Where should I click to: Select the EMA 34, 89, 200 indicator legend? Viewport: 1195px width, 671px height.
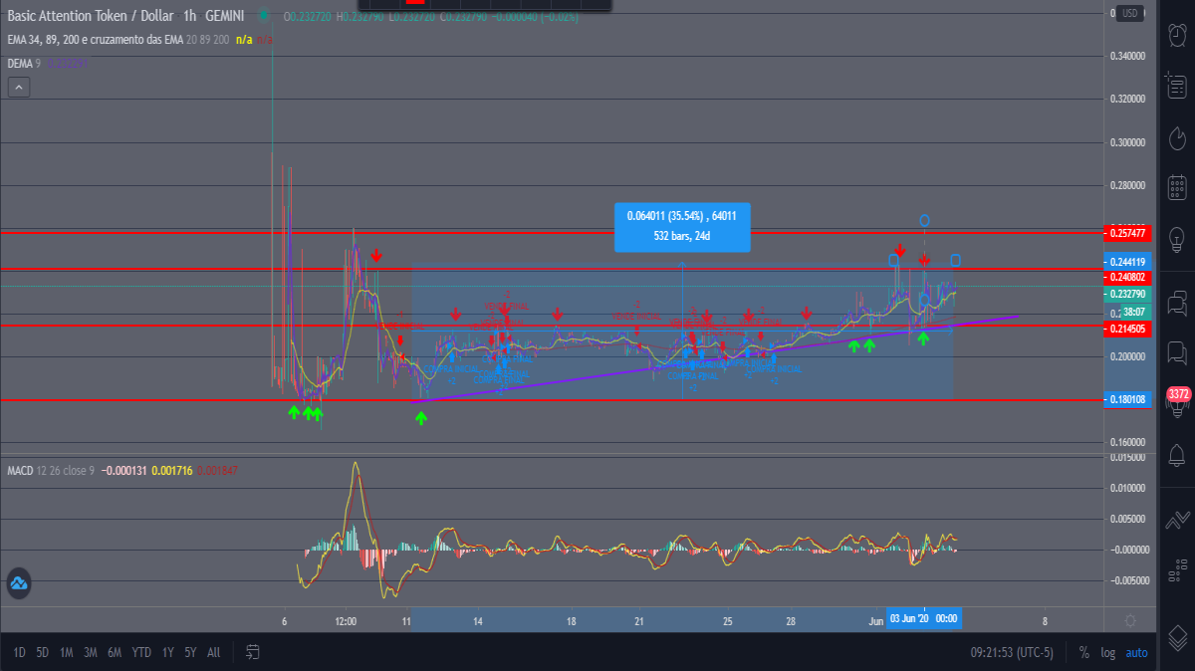119,39
